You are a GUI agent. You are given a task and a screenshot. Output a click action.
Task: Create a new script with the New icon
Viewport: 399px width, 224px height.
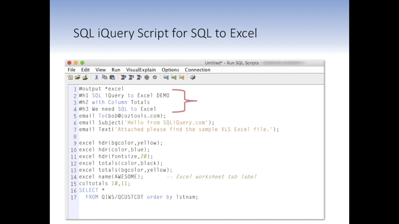click(x=70, y=77)
